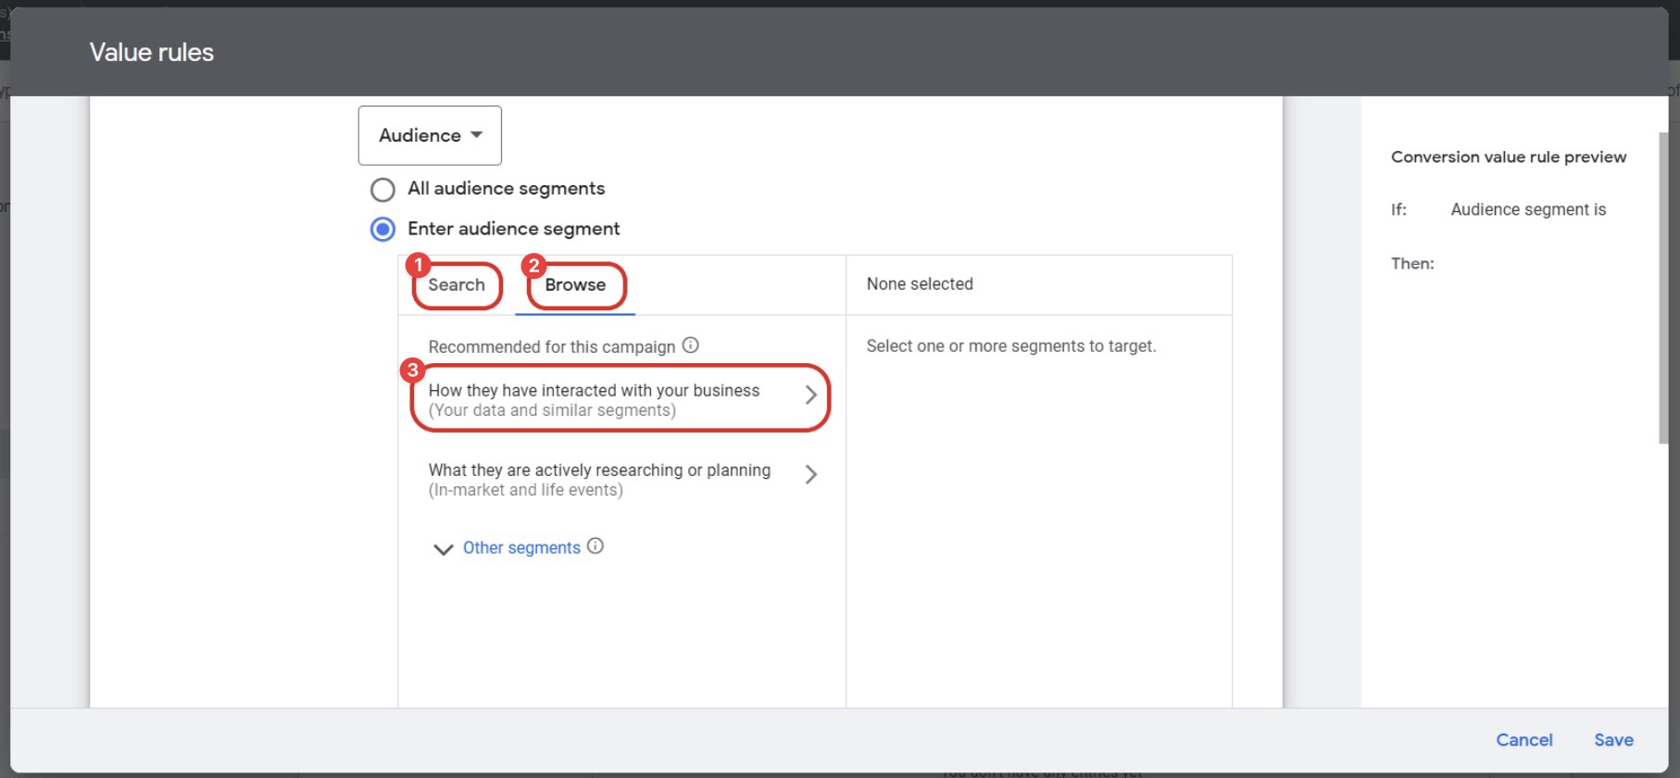Click the red number 3 annotation badge
Image resolution: width=1680 pixels, height=778 pixels.
click(412, 370)
